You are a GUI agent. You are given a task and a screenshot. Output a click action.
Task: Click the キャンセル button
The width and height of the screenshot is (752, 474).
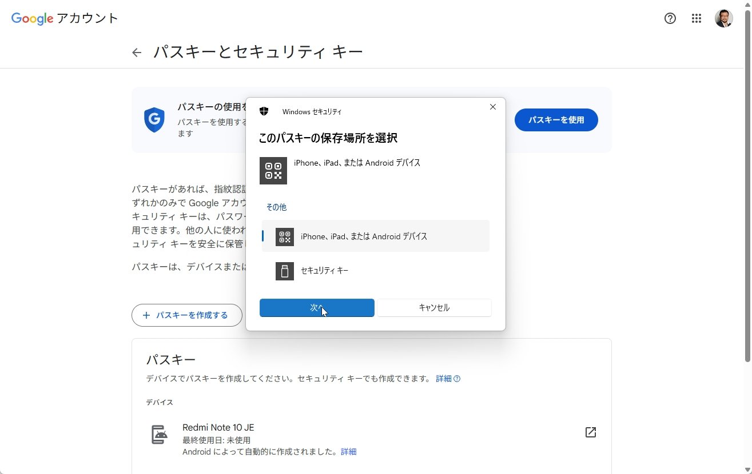coord(434,307)
